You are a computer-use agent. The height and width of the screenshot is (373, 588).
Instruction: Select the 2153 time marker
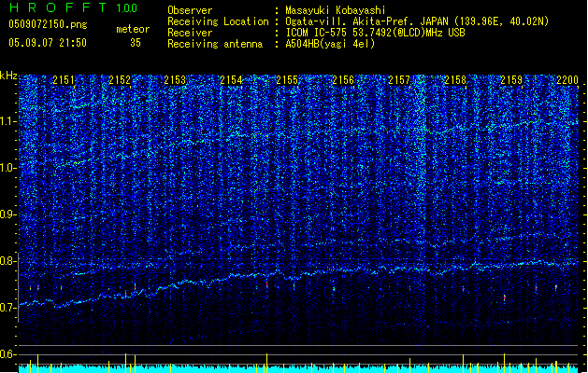pyautogui.click(x=175, y=81)
